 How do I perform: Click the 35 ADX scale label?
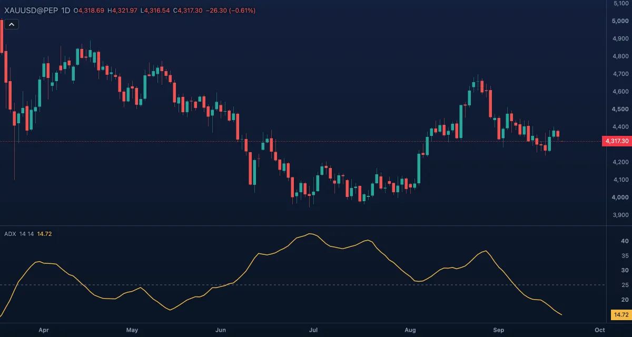625,255
